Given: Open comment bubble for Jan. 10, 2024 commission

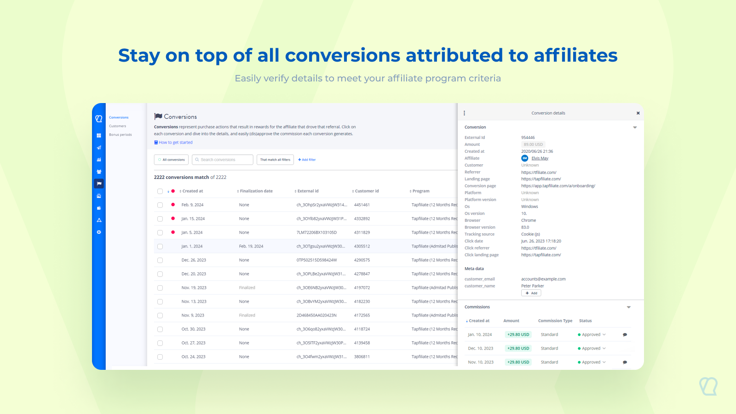Looking at the screenshot, I should coord(625,335).
